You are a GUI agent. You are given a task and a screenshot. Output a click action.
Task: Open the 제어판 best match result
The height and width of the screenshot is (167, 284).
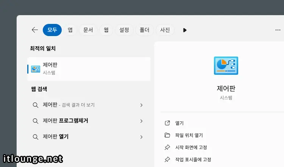click(89, 69)
